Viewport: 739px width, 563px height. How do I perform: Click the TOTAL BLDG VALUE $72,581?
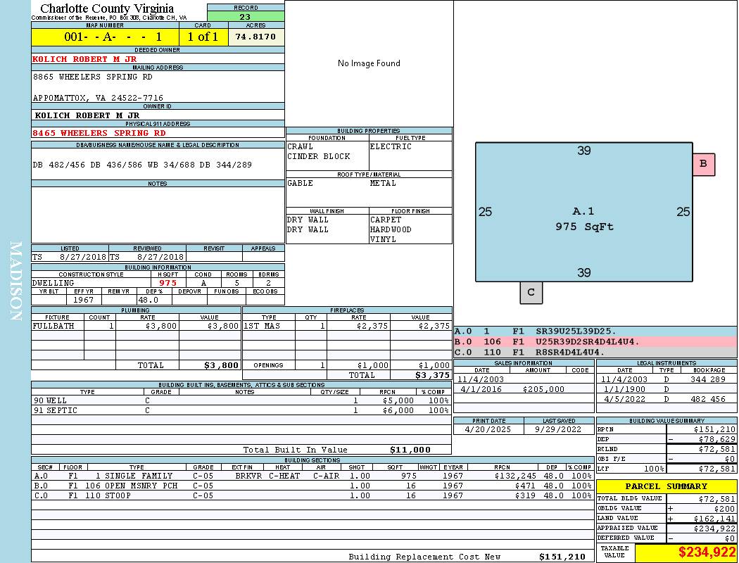(717, 499)
